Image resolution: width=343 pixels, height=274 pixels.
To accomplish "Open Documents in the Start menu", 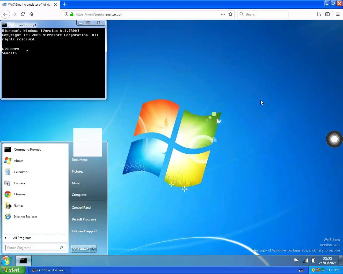I will pos(80,160).
